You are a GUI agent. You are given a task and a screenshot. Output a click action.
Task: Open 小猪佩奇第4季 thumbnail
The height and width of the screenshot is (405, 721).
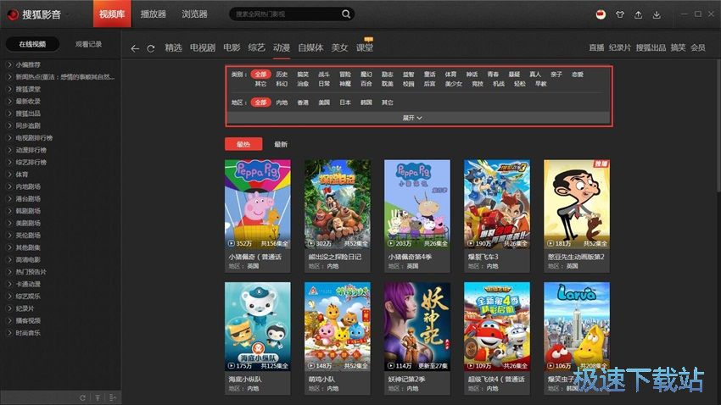[x=417, y=204]
